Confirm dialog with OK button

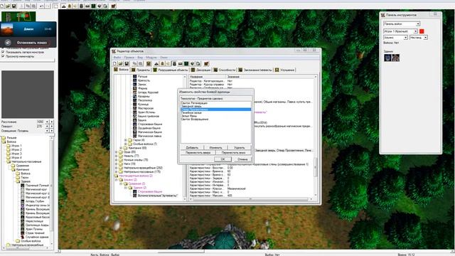(223, 159)
